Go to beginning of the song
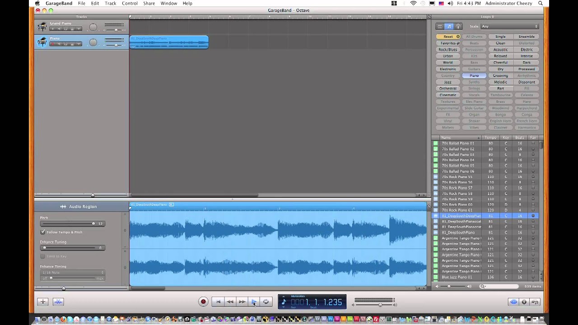Screen dimensions: 578x325 point(218,302)
